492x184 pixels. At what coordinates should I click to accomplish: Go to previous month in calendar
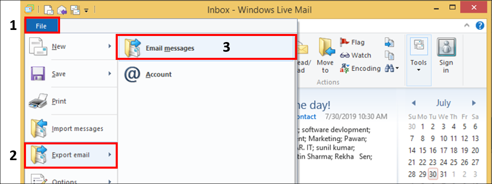click(413, 103)
